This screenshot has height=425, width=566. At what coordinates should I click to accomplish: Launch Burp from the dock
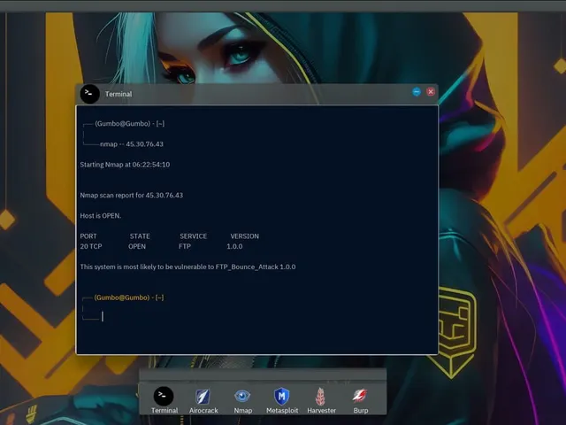360,400
